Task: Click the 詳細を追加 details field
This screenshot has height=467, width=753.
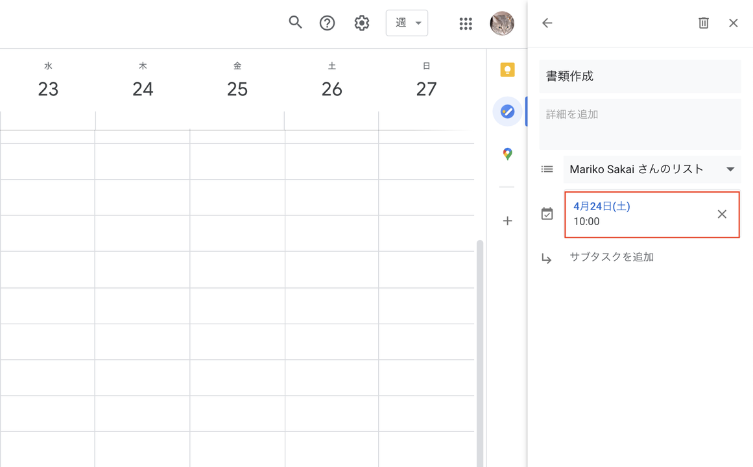Action: tap(639, 124)
